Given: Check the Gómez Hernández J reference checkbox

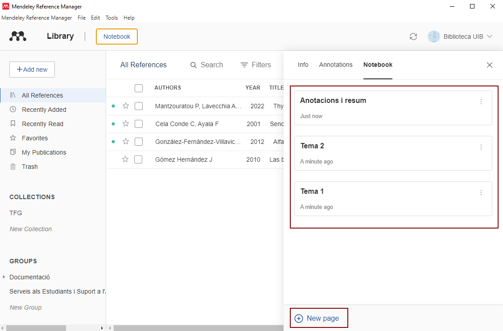Looking at the screenshot, I should [138, 159].
